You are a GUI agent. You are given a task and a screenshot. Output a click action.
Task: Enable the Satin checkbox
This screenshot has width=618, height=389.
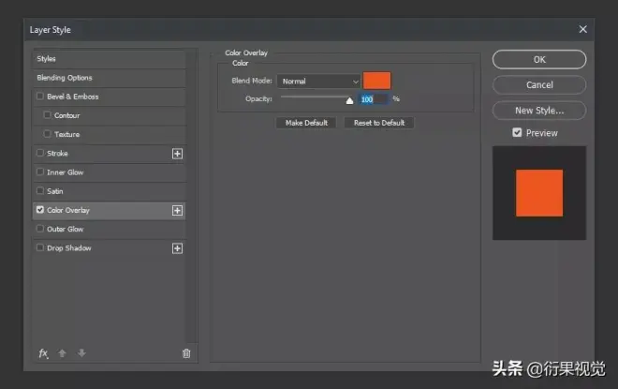(40, 190)
